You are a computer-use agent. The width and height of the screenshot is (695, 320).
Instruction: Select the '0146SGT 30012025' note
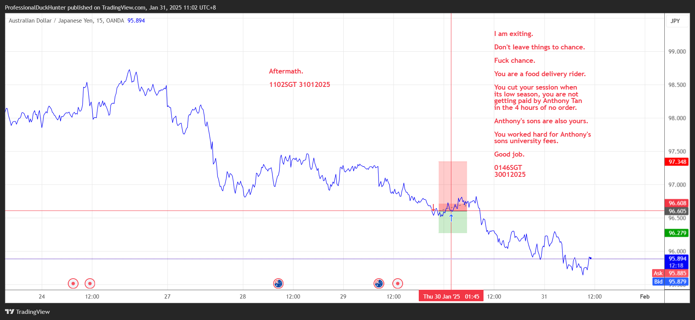point(510,171)
